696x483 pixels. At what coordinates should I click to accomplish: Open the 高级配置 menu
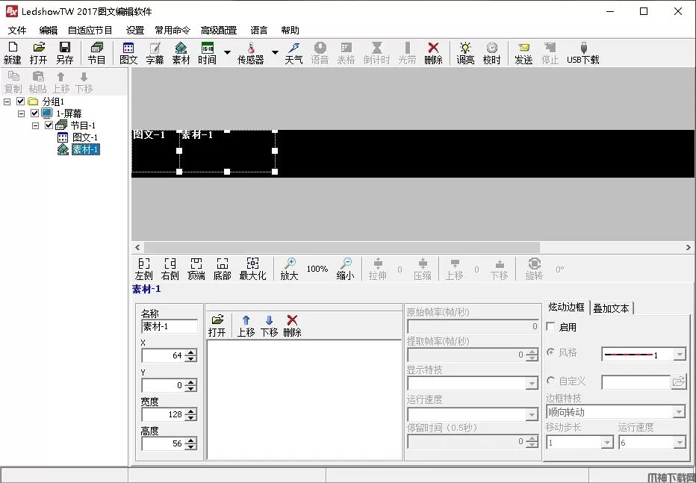218,31
